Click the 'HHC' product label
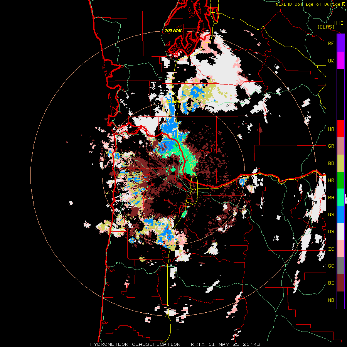Viewport: 347px width, 347px height. tap(339, 23)
